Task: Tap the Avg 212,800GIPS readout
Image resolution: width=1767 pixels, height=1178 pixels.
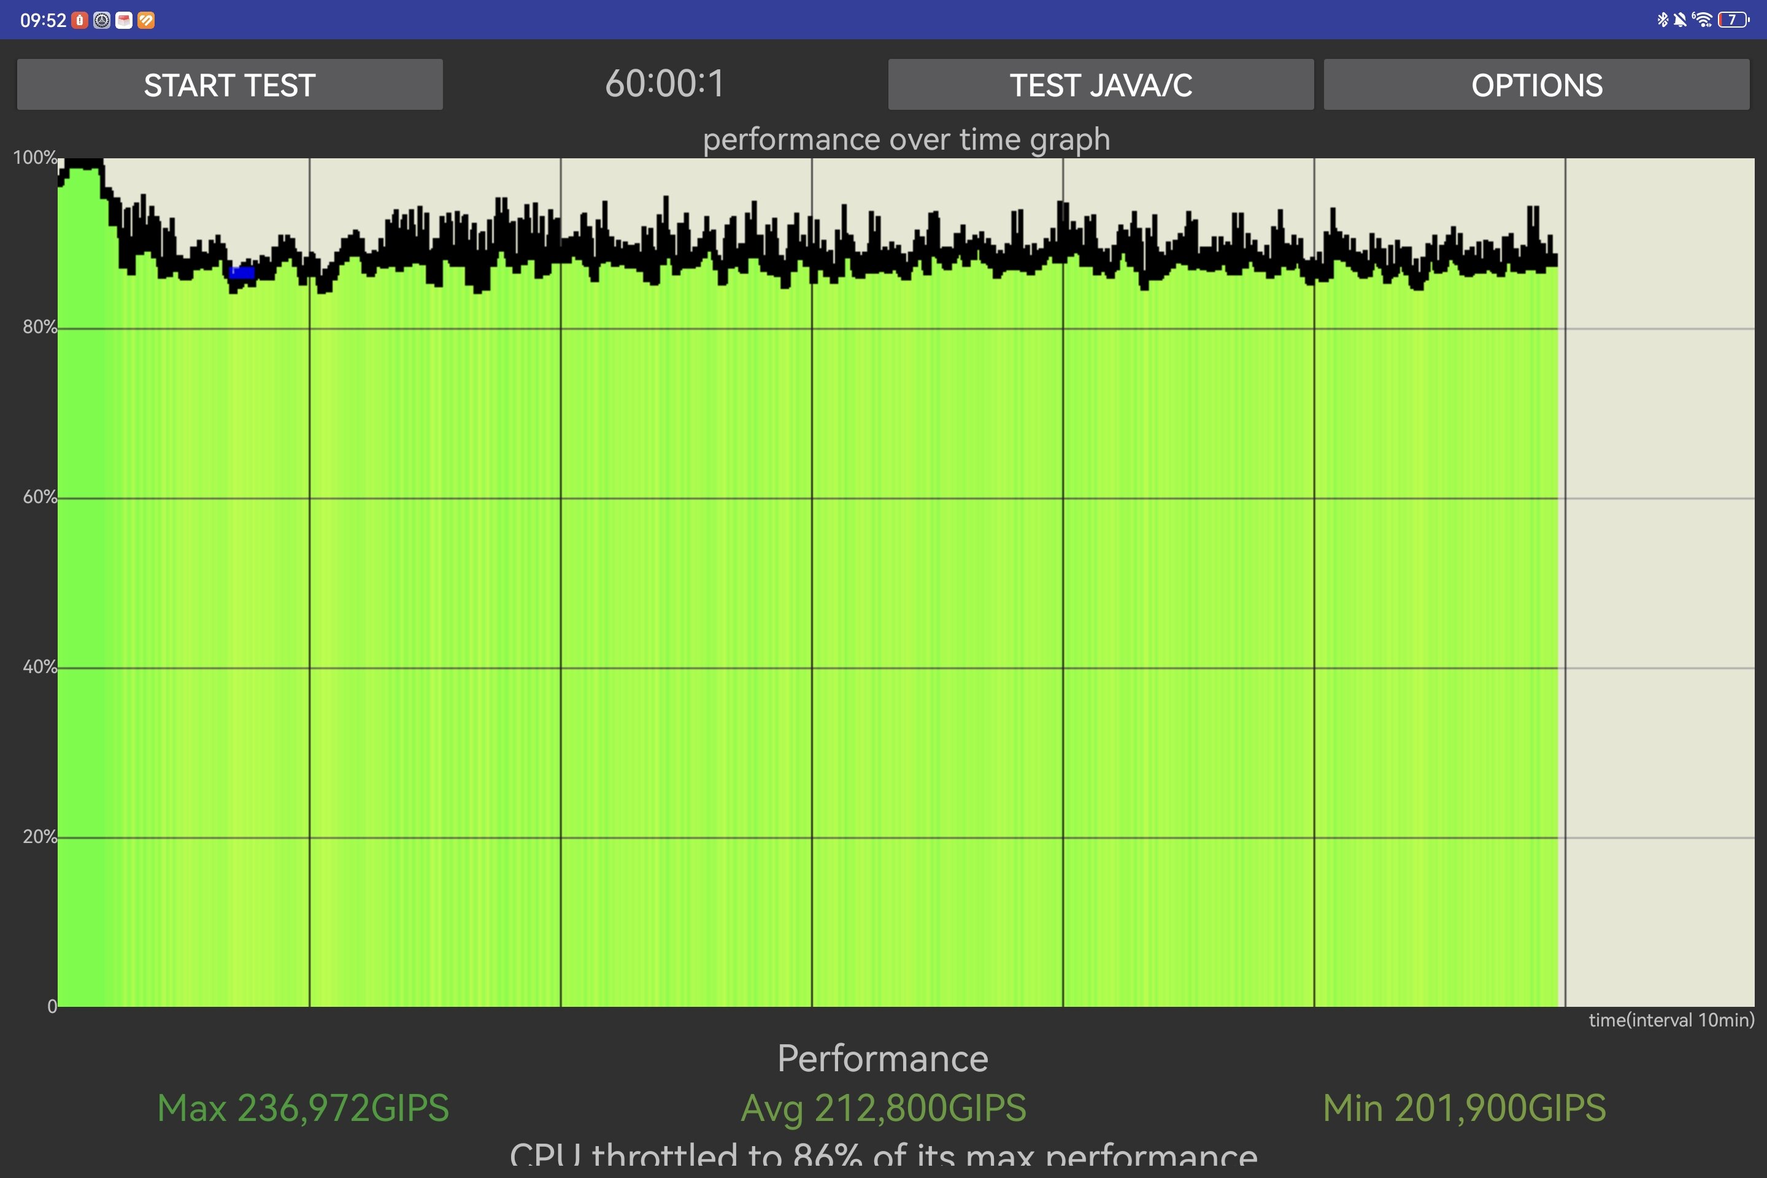Action: tap(883, 1108)
